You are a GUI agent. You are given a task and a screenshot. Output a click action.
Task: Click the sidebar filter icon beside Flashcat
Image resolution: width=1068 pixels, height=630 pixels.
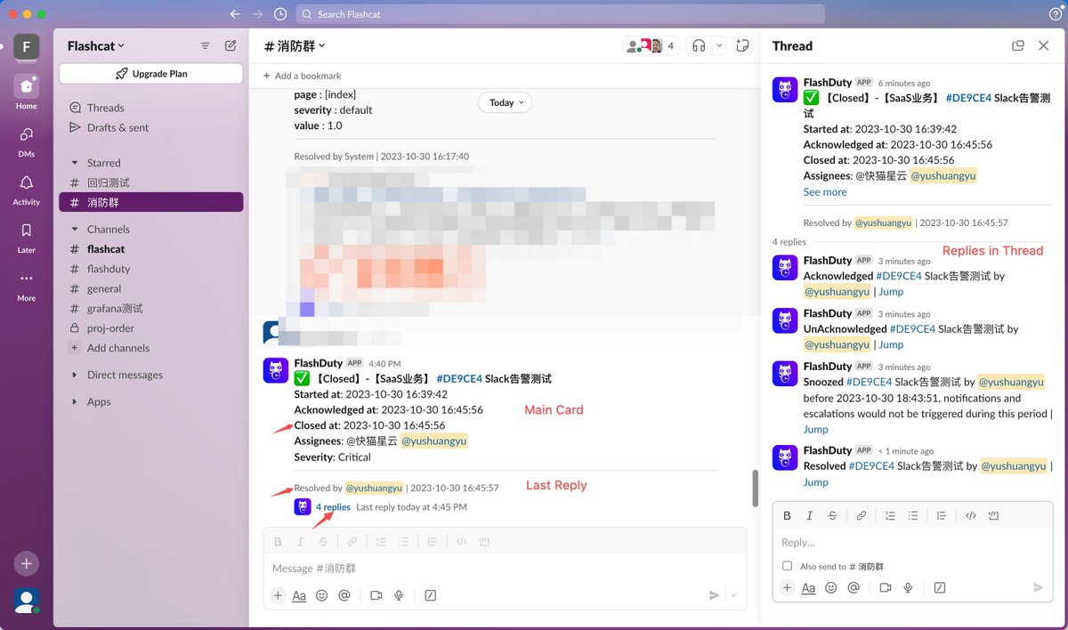click(206, 45)
